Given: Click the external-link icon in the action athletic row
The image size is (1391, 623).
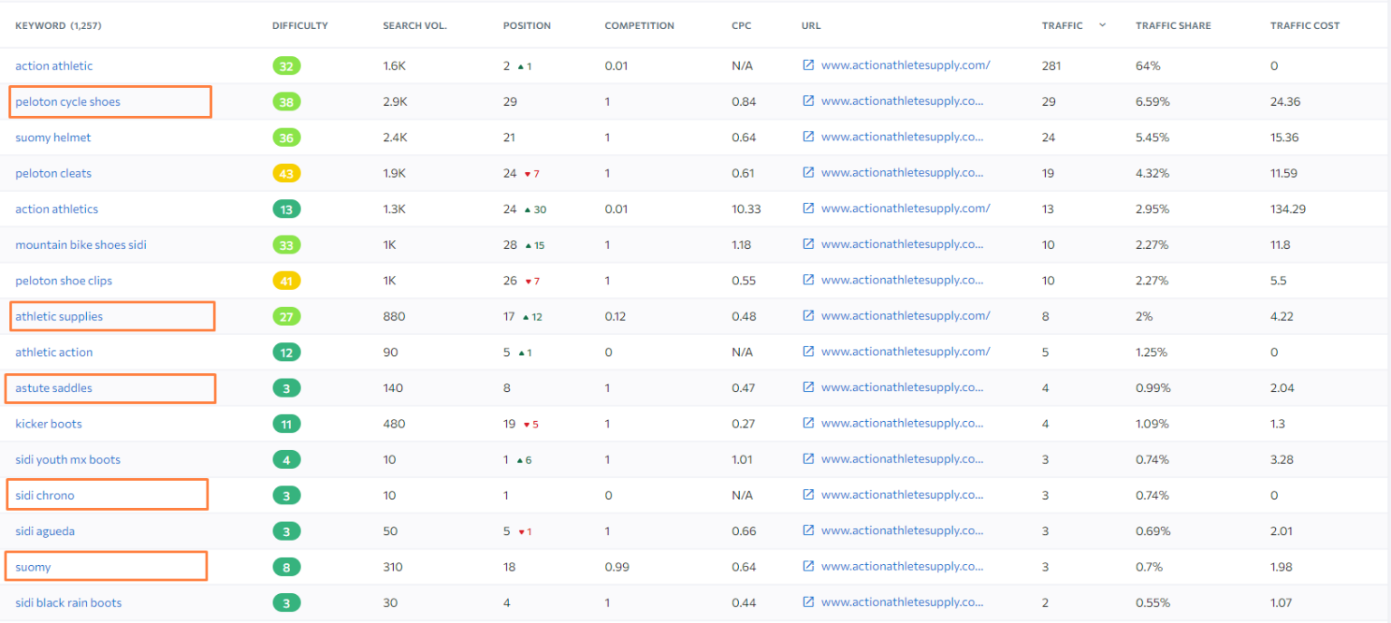Looking at the screenshot, I should coord(809,65).
